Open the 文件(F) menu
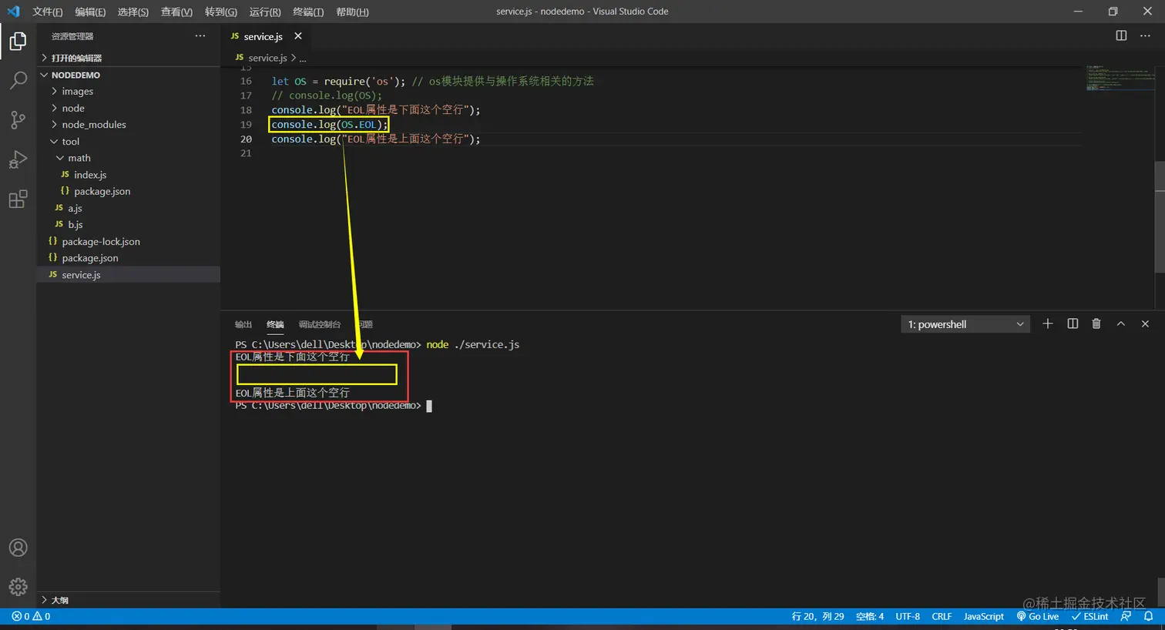Screen dimensions: 1165x630 point(48,12)
